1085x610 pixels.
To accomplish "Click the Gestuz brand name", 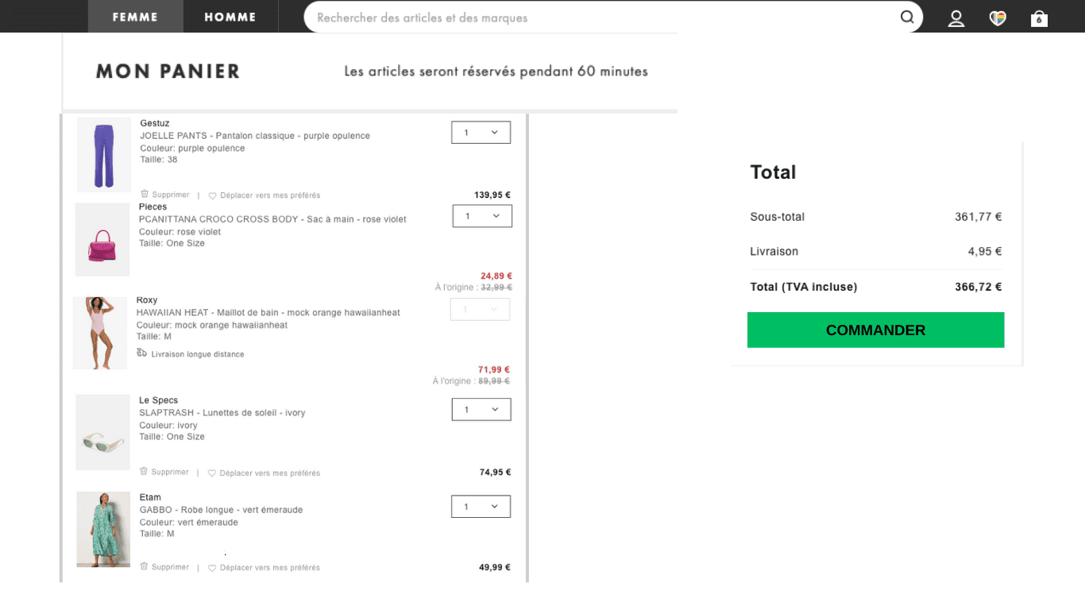I will click(155, 123).
